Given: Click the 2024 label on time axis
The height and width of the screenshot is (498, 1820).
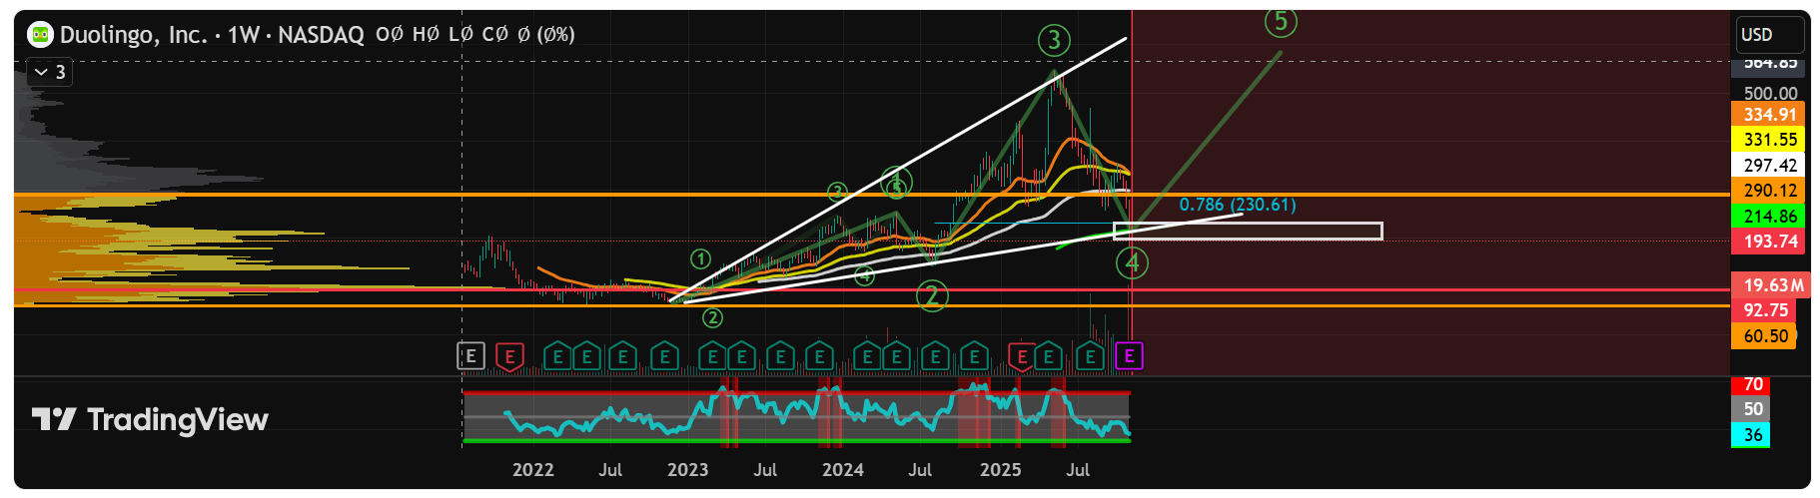Looking at the screenshot, I should click(842, 470).
